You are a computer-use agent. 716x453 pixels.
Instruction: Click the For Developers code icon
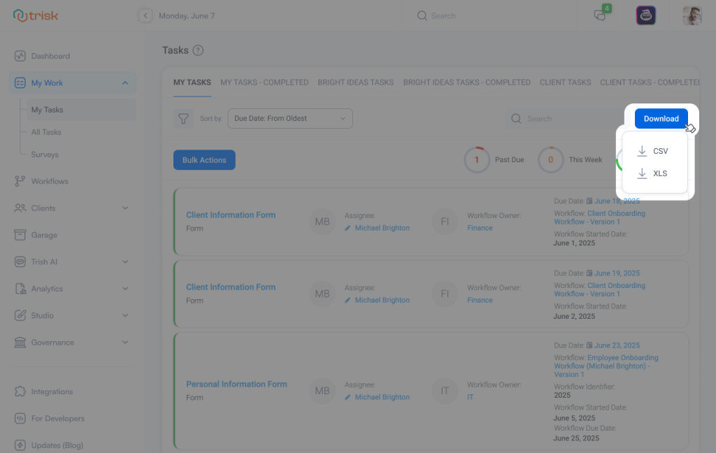point(20,419)
